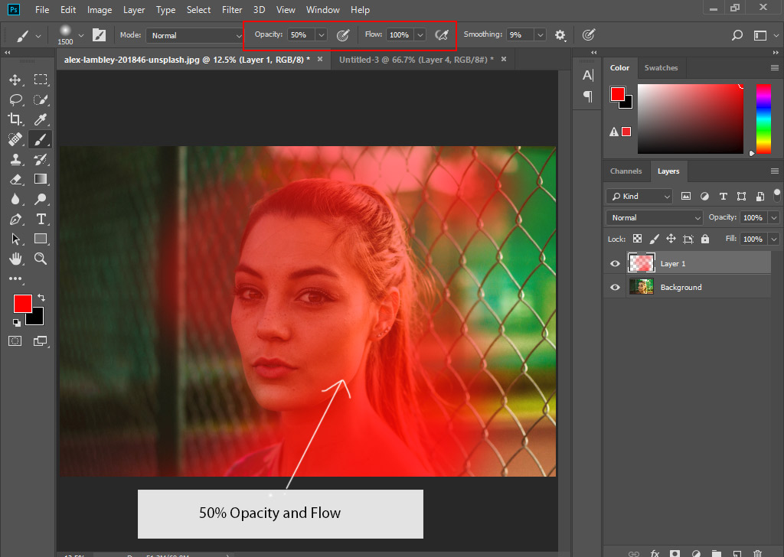Enable airbrush-style build-up effects
The image size is (784, 557).
(441, 35)
